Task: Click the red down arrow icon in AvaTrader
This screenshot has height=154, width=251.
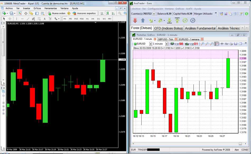Action: (135, 20)
